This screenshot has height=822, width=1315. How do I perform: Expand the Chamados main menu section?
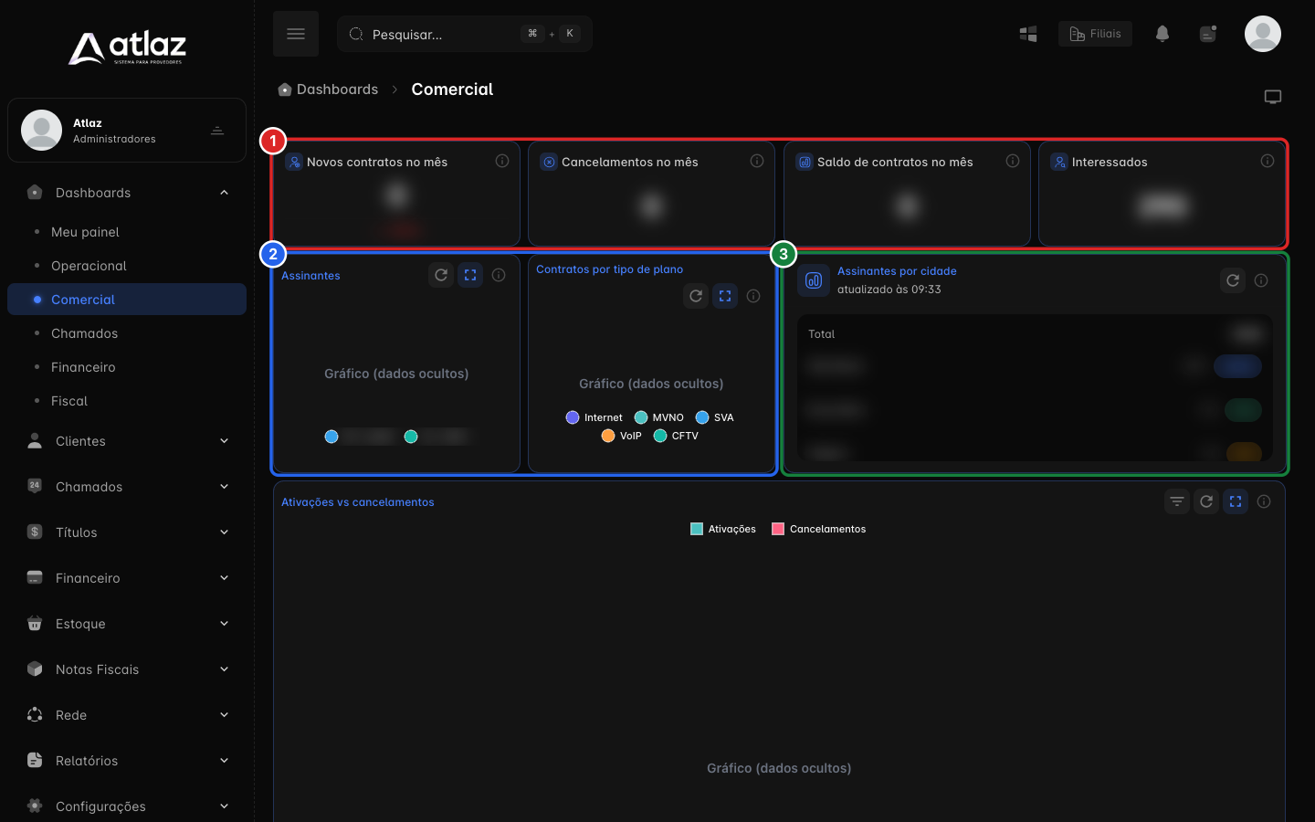click(127, 487)
